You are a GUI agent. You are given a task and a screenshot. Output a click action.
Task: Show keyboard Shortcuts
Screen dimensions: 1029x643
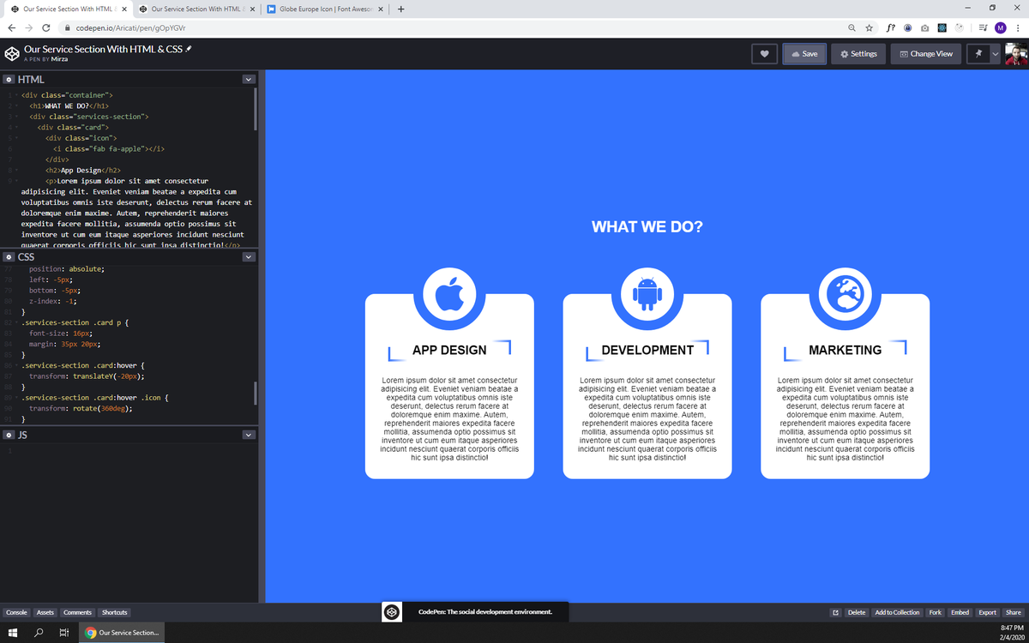tap(114, 612)
